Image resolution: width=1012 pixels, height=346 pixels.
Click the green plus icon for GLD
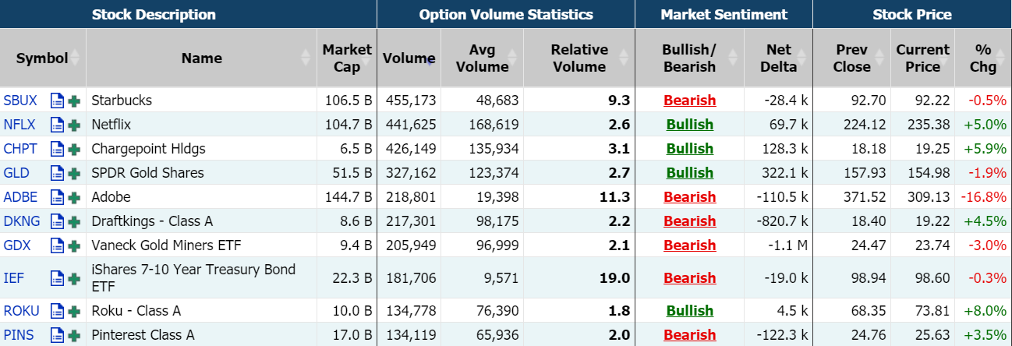point(74,173)
